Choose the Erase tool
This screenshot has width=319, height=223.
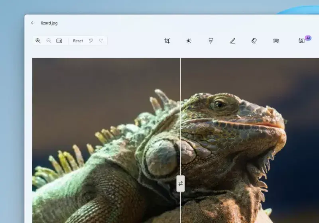point(254,41)
